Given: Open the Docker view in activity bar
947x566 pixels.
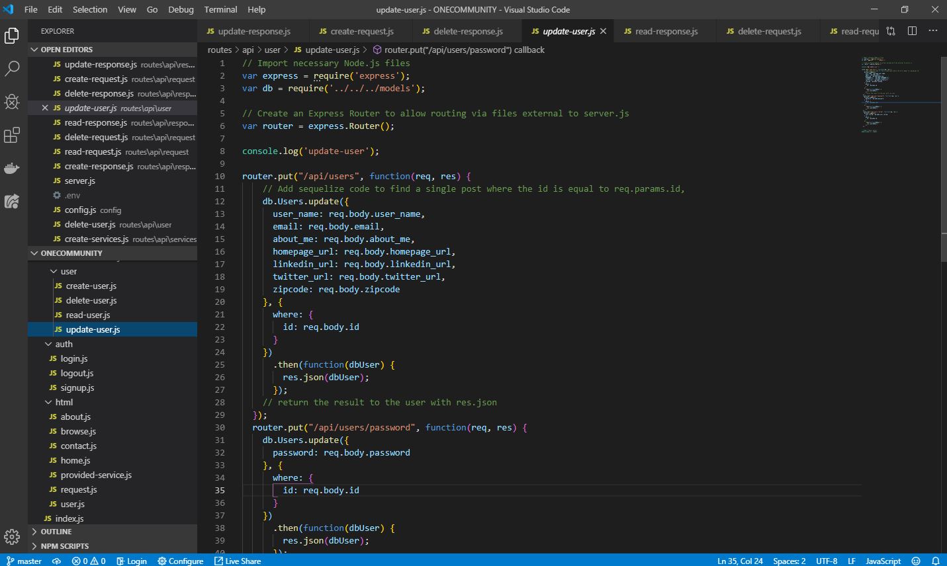Looking at the screenshot, I should tap(12, 169).
